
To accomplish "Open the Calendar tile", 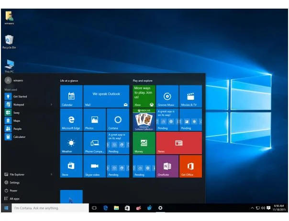I will pos(71,96).
